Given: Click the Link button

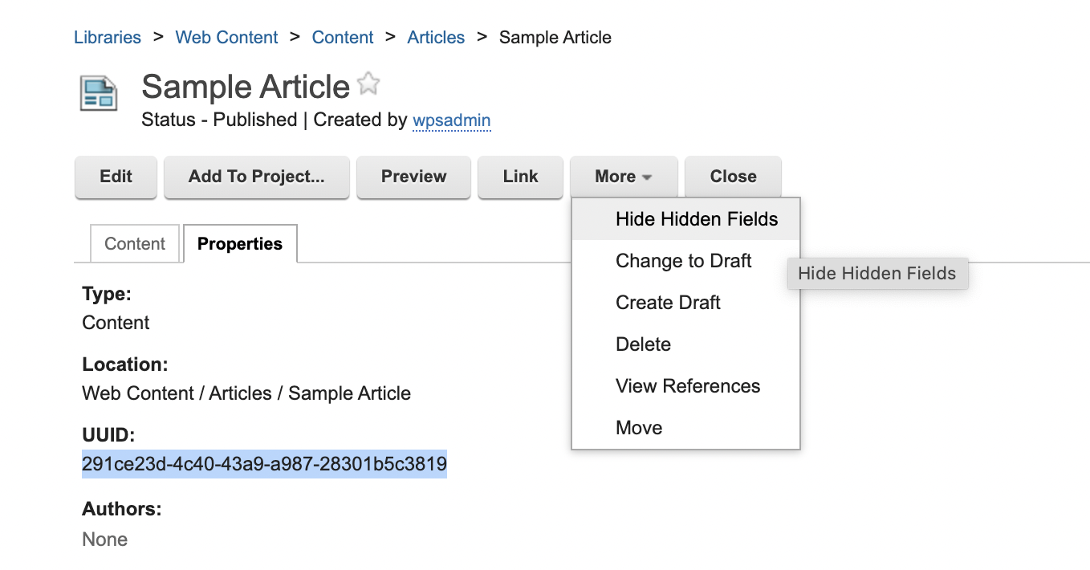Looking at the screenshot, I should [x=520, y=177].
